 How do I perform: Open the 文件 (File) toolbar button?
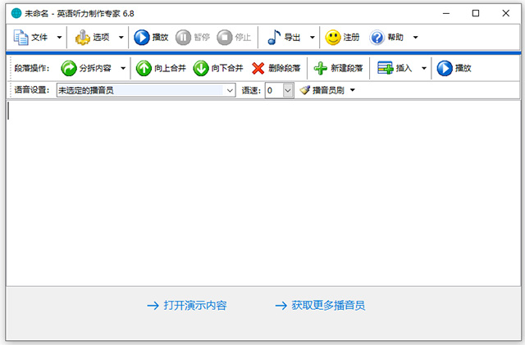[30, 37]
